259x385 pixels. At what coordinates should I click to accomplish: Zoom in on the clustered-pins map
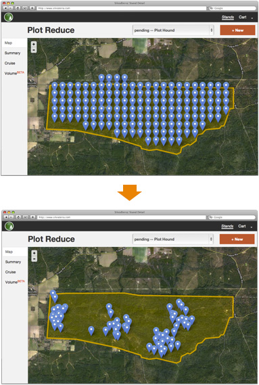[34, 253]
